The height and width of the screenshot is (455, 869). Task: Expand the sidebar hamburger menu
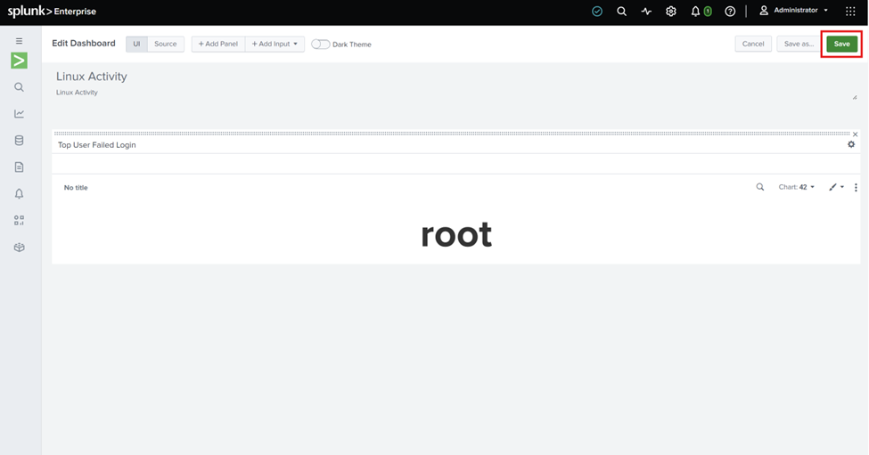click(x=19, y=41)
